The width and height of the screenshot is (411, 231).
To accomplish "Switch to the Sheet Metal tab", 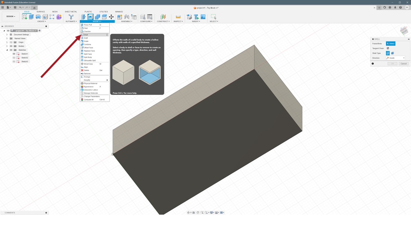I will coord(71,12).
